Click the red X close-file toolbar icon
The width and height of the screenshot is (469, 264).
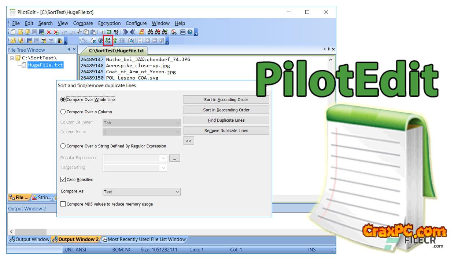click(x=48, y=32)
